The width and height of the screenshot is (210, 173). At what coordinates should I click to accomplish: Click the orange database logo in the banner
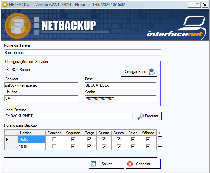[18, 26]
